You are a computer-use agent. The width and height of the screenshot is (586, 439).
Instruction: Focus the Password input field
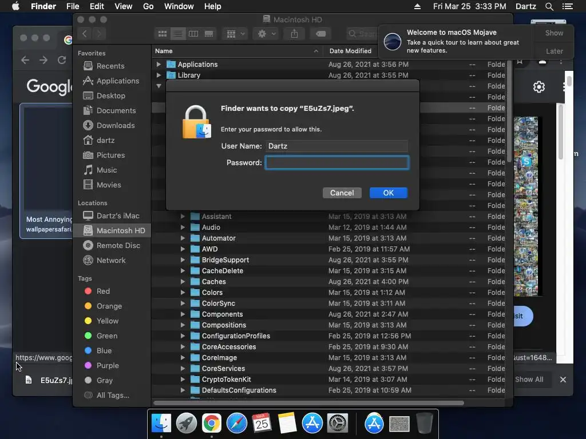pos(336,163)
